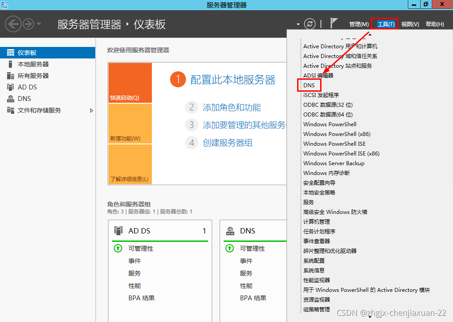The height and width of the screenshot is (322, 453).
Task: Click 新增功能(W) tile
Action: (x=130, y=124)
